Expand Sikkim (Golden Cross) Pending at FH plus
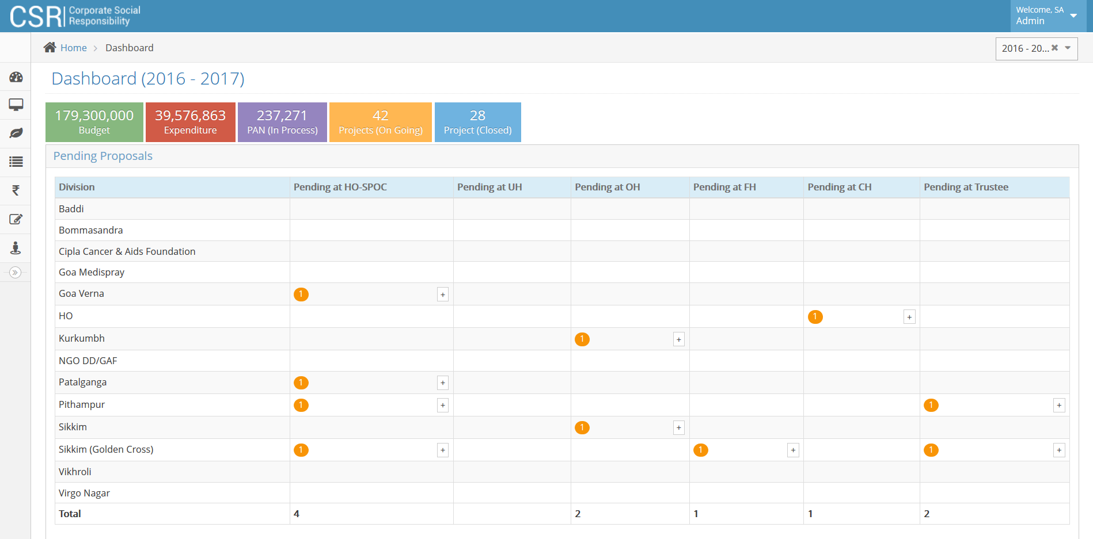 pyautogui.click(x=793, y=450)
